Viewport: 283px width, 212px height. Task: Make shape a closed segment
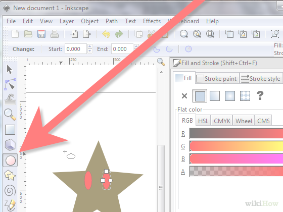(x=157, y=49)
